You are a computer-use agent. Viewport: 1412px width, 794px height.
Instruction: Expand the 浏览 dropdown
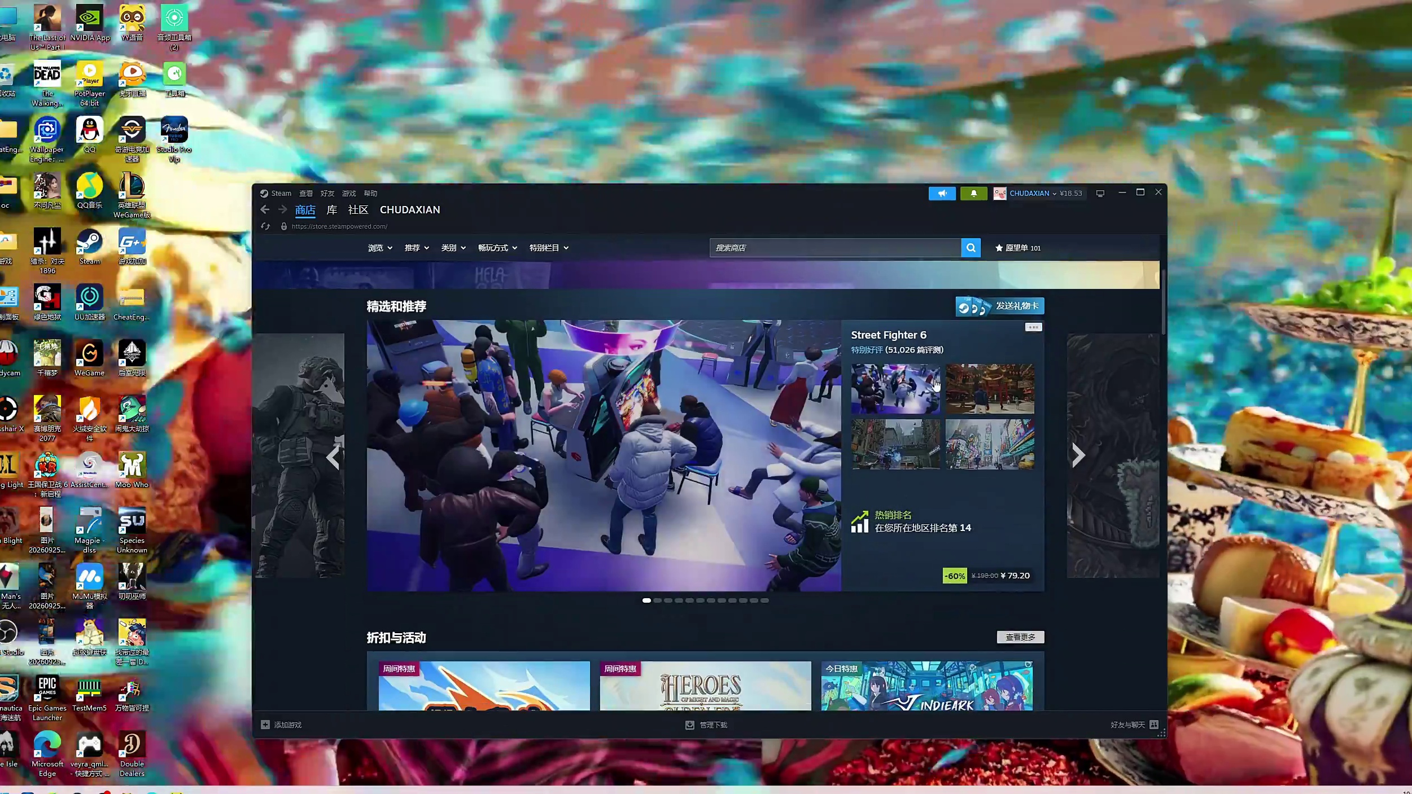380,248
